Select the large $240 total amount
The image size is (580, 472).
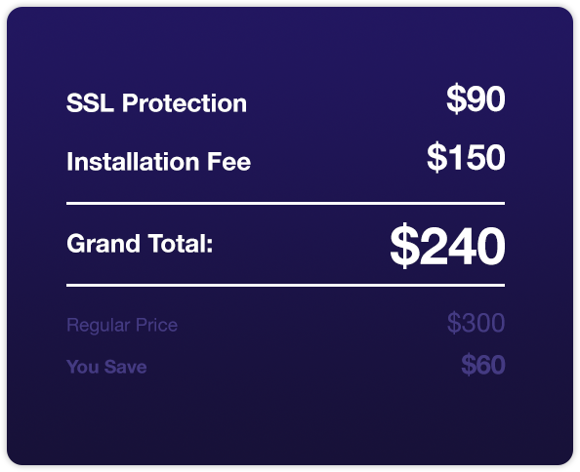447,246
